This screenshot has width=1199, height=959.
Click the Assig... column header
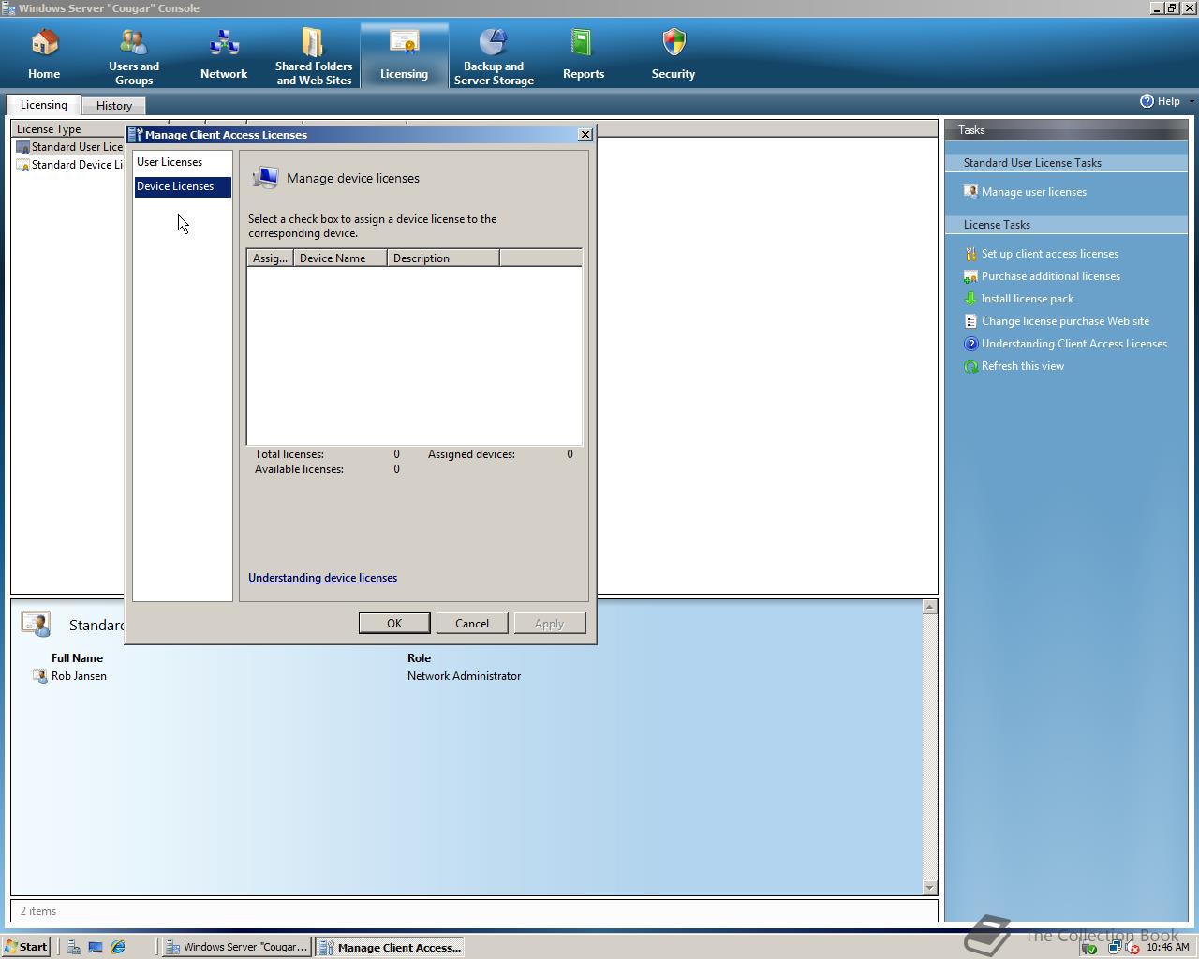pyautogui.click(x=270, y=258)
